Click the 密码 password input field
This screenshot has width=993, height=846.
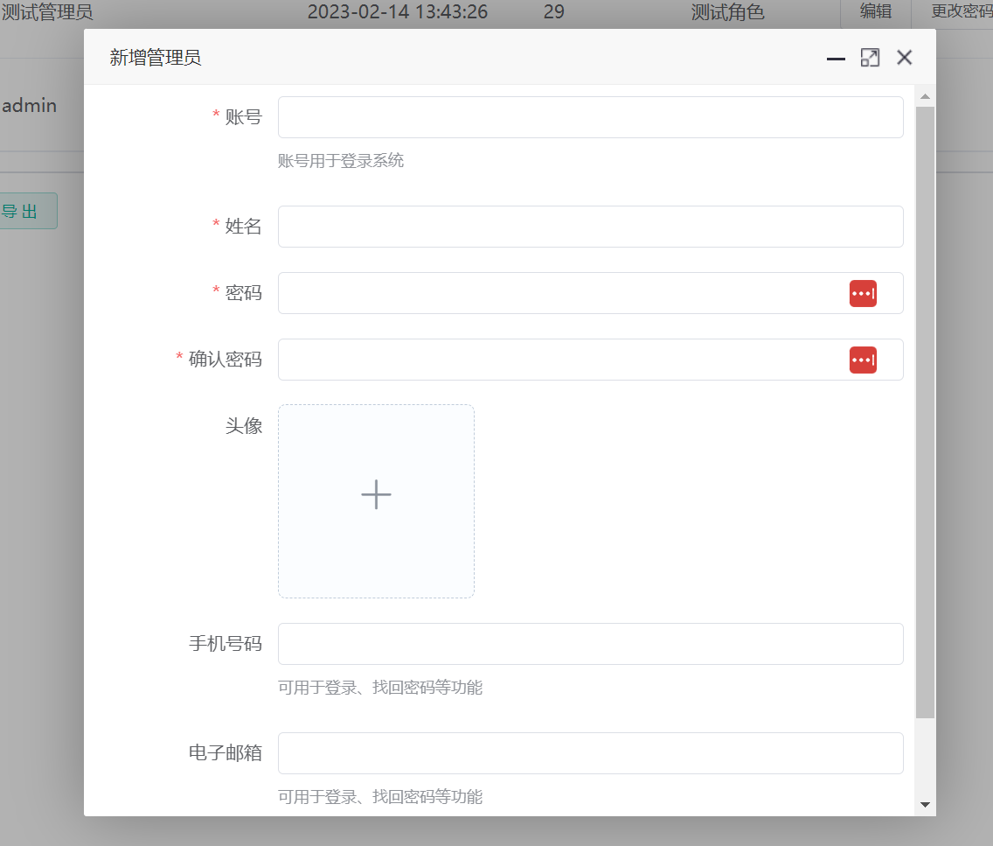[559, 293]
